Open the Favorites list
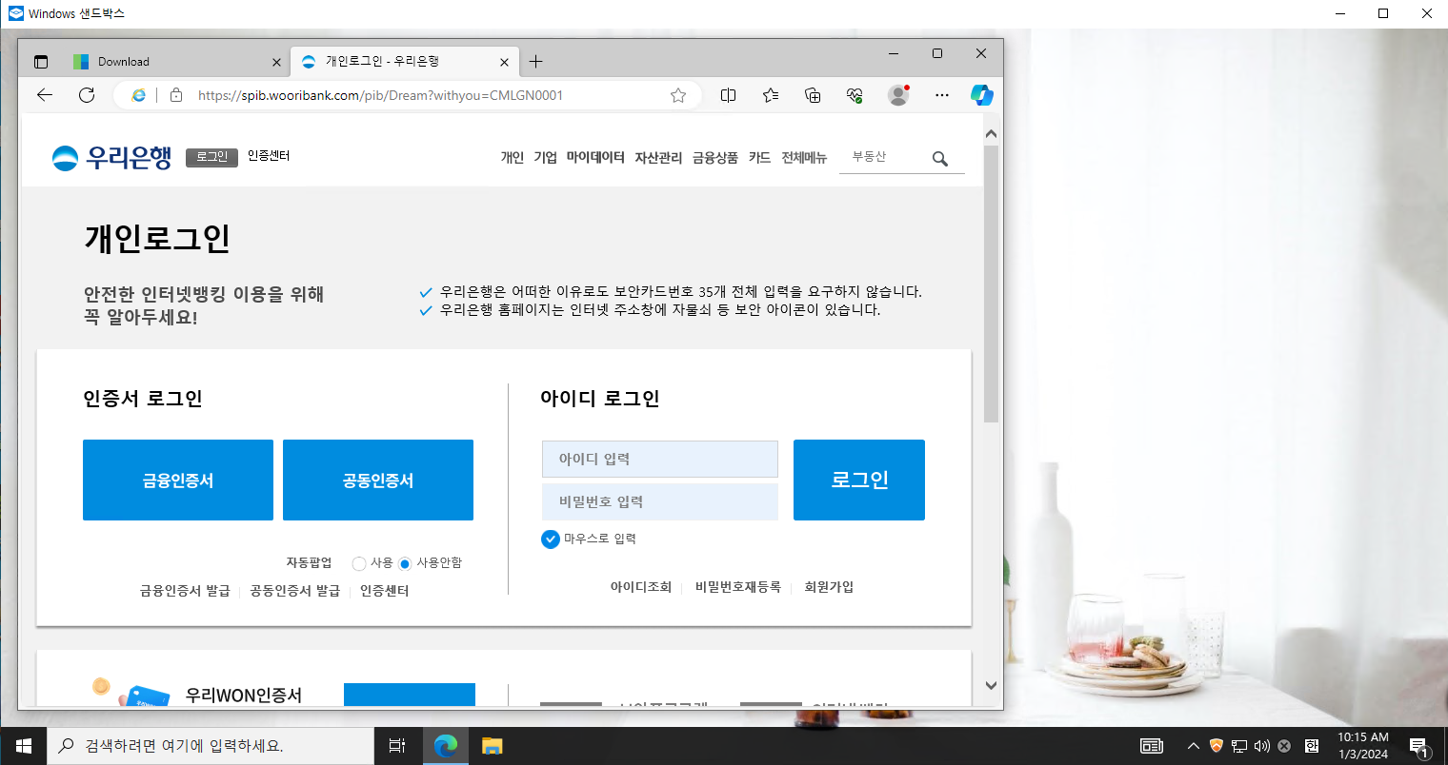Screen dimensions: 1448x765 (x=771, y=95)
